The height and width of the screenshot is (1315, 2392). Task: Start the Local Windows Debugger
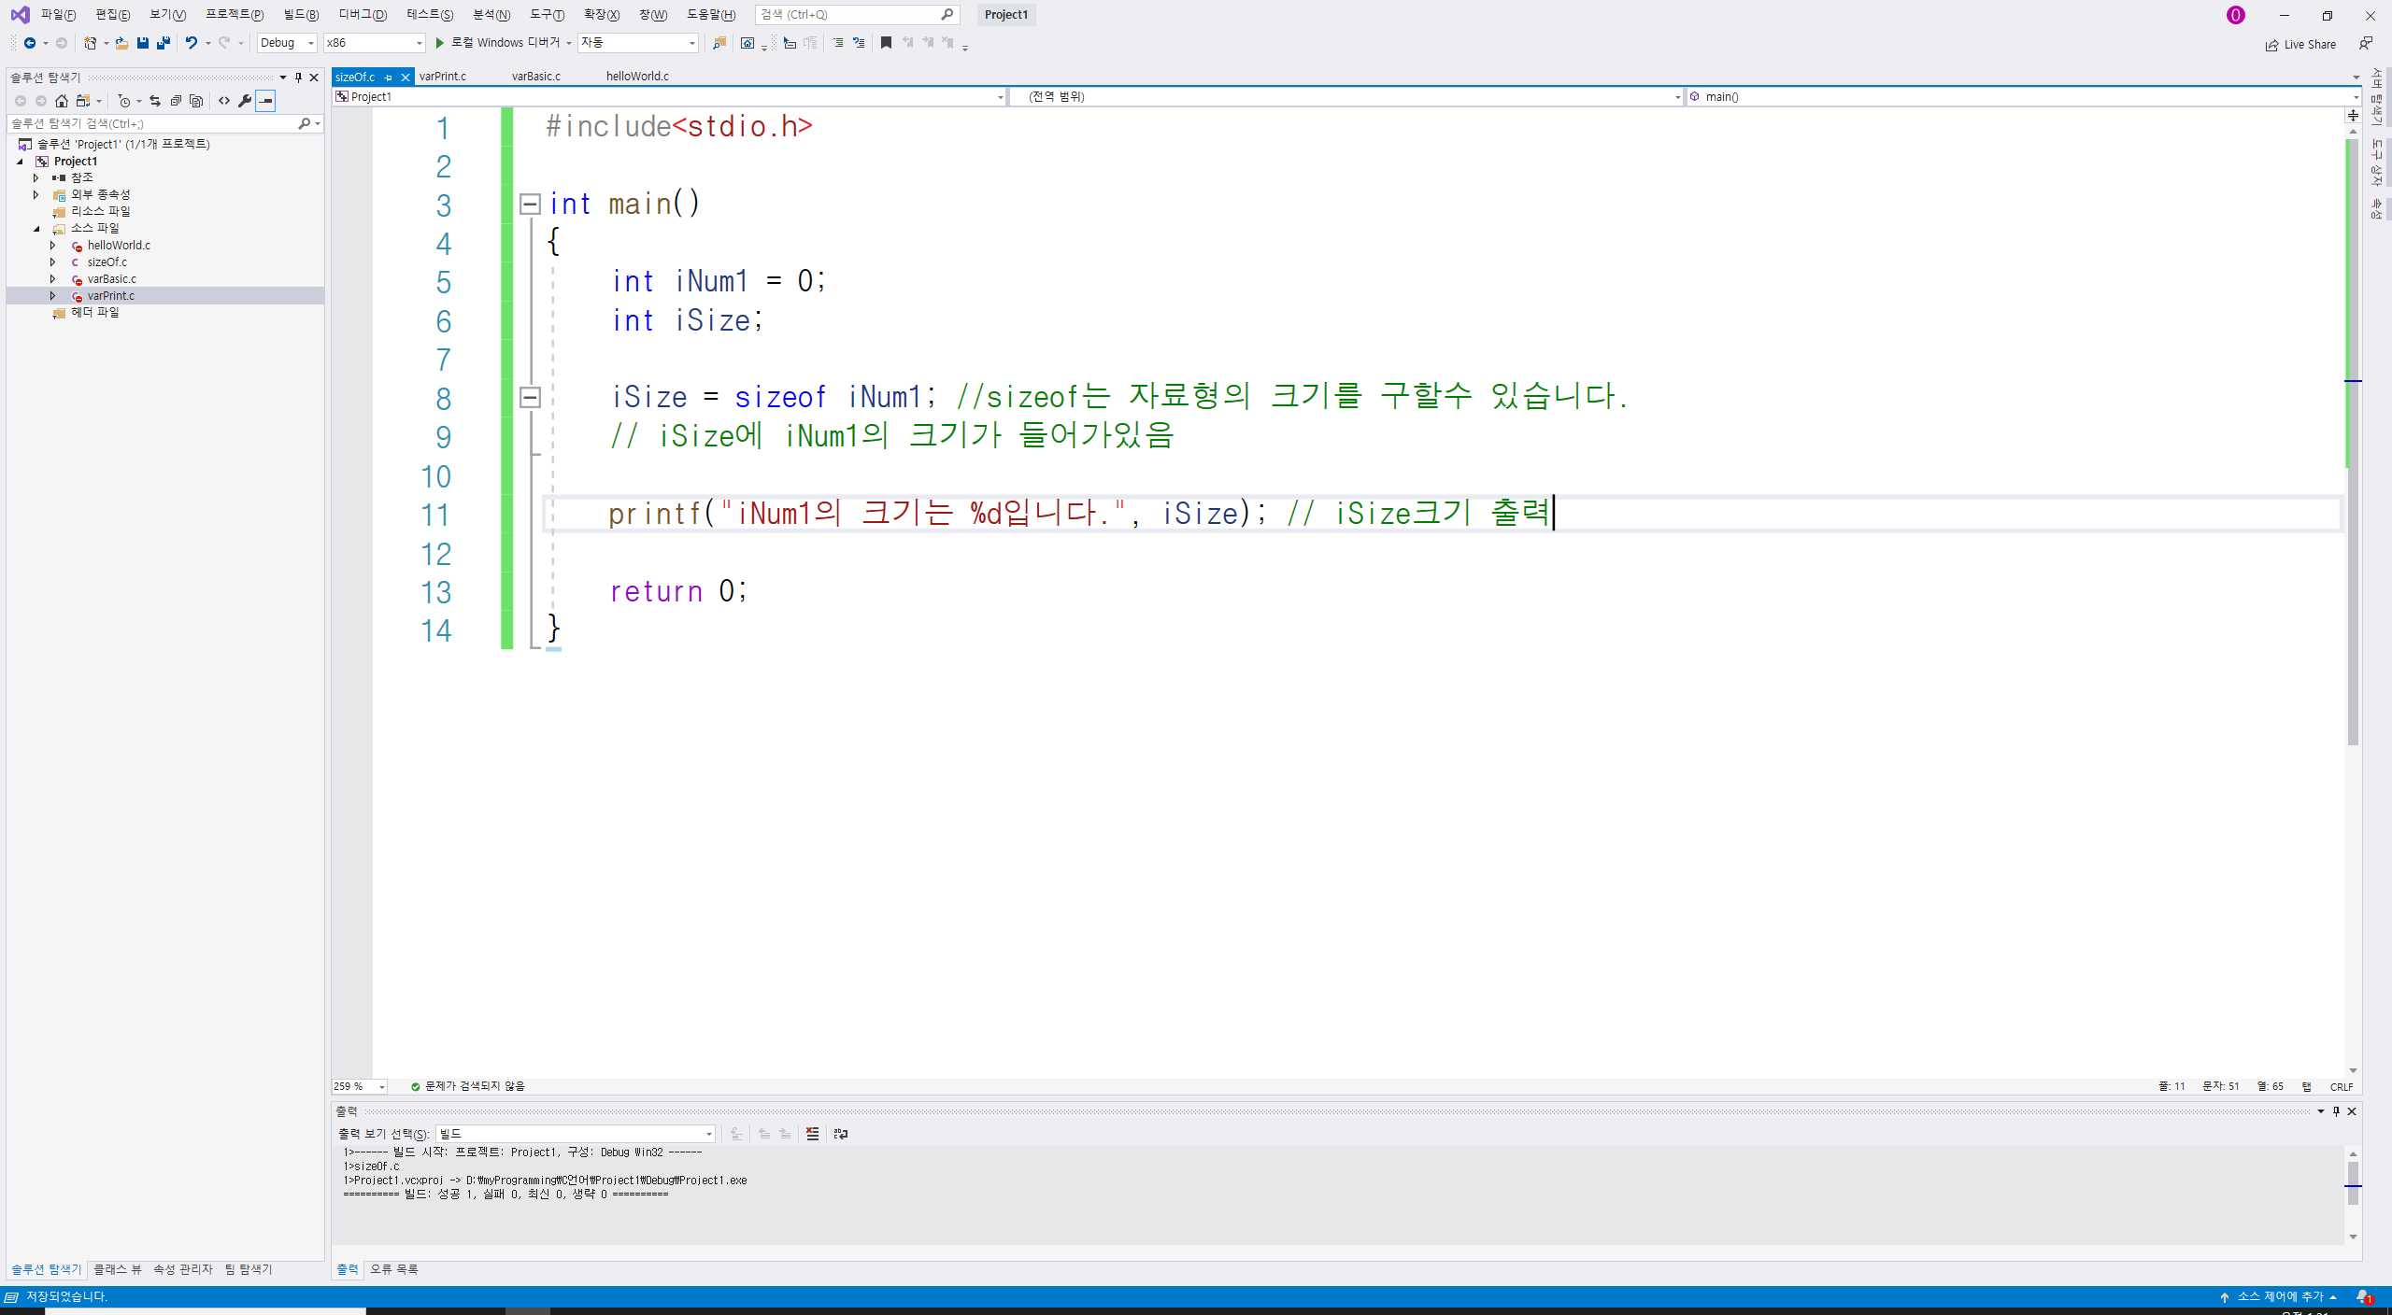pos(497,43)
